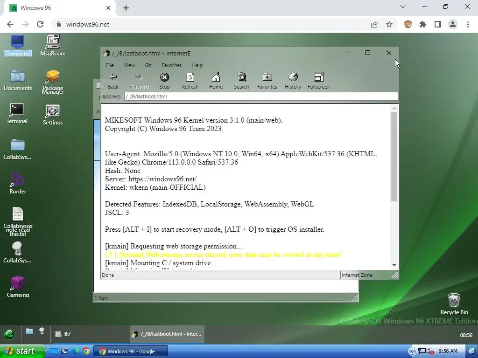Viewport: 478px width, 358px height.
Task: Click the Server https://windows96.net/ text
Action: pos(151,179)
